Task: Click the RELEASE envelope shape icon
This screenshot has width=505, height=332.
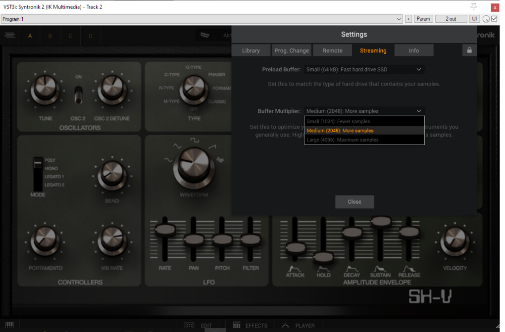Action: pyautogui.click(x=409, y=269)
